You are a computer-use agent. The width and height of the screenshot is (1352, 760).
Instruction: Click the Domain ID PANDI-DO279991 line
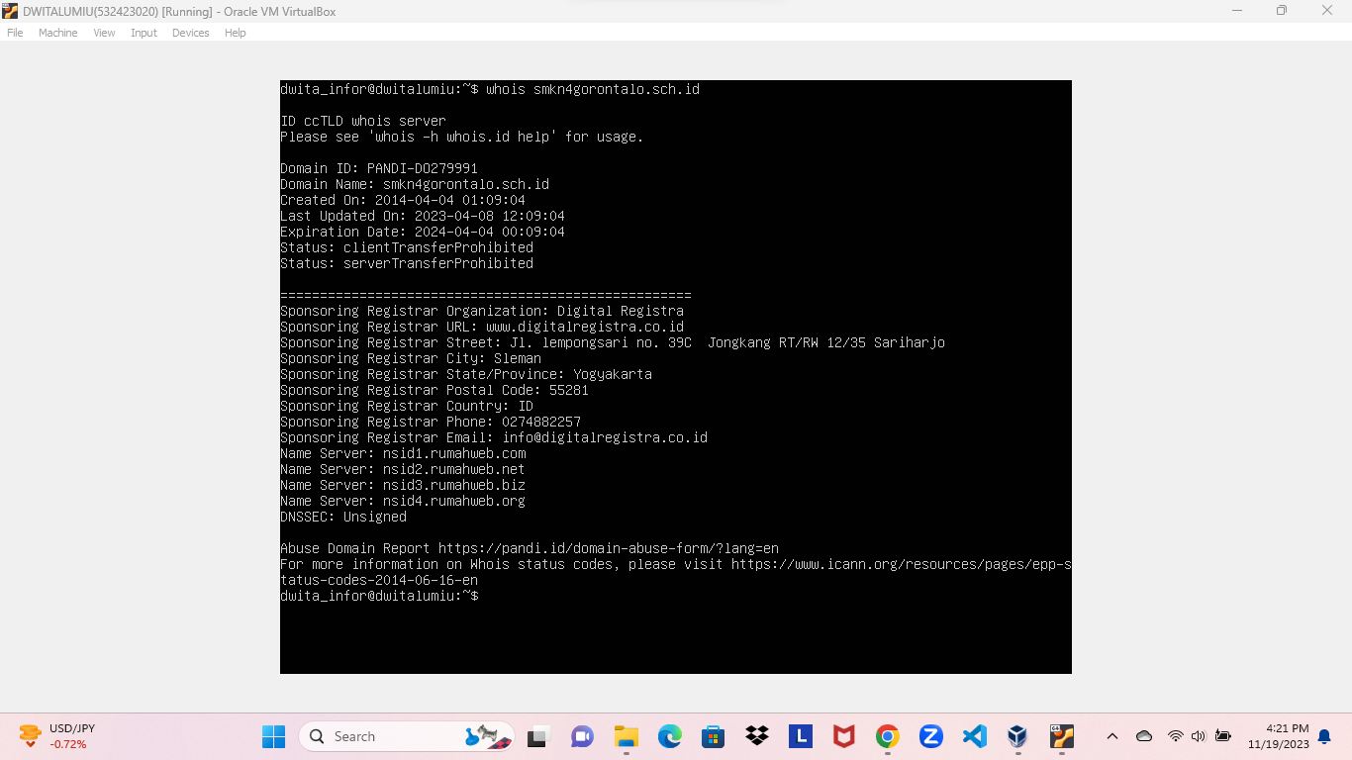point(379,168)
